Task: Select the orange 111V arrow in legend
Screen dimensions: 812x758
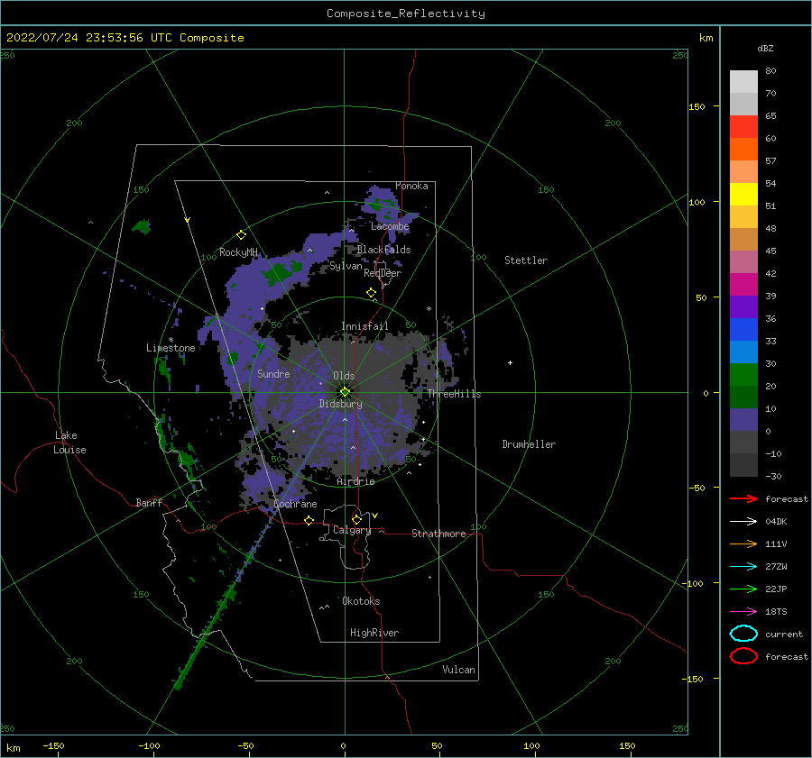Action: click(x=743, y=543)
